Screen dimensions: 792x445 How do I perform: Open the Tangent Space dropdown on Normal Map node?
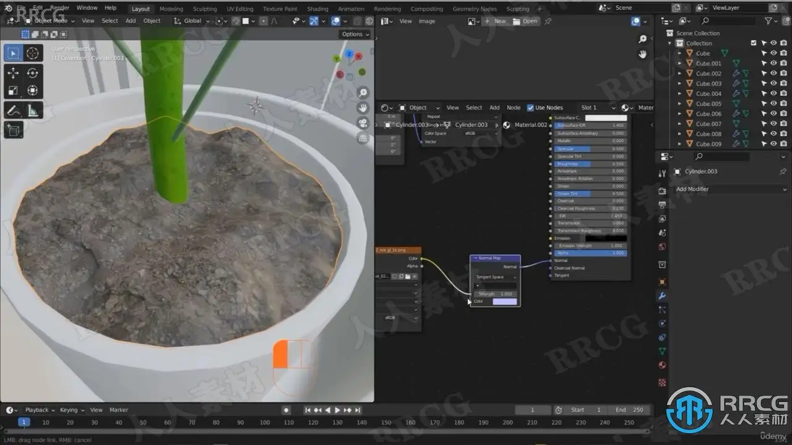point(495,277)
